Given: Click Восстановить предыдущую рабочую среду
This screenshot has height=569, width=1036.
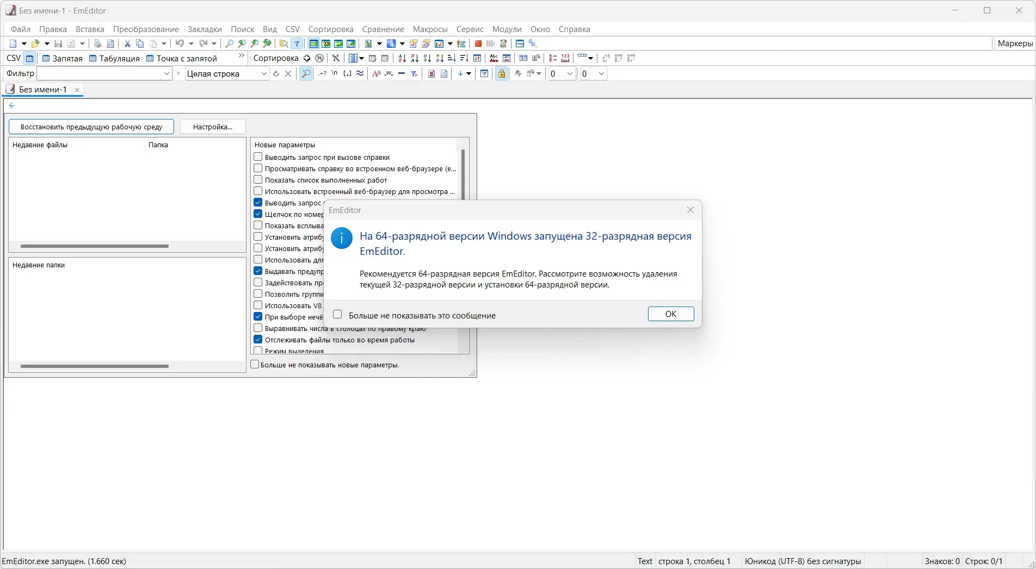Looking at the screenshot, I should (x=91, y=126).
